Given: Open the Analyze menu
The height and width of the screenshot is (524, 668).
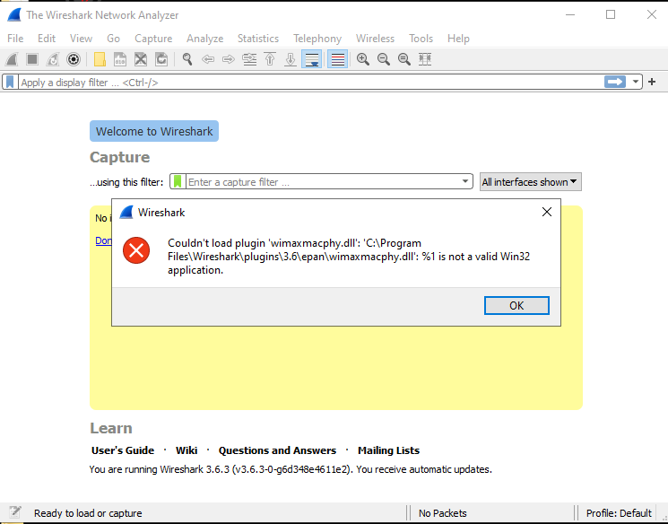Looking at the screenshot, I should click(205, 39).
